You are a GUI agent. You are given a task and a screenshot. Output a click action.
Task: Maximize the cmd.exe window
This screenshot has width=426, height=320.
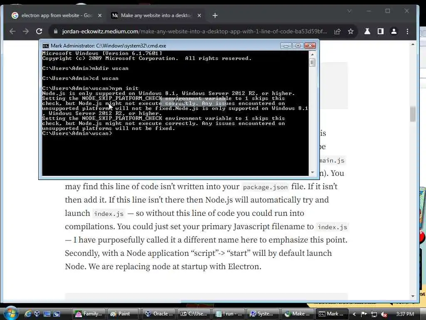click(298, 46)
